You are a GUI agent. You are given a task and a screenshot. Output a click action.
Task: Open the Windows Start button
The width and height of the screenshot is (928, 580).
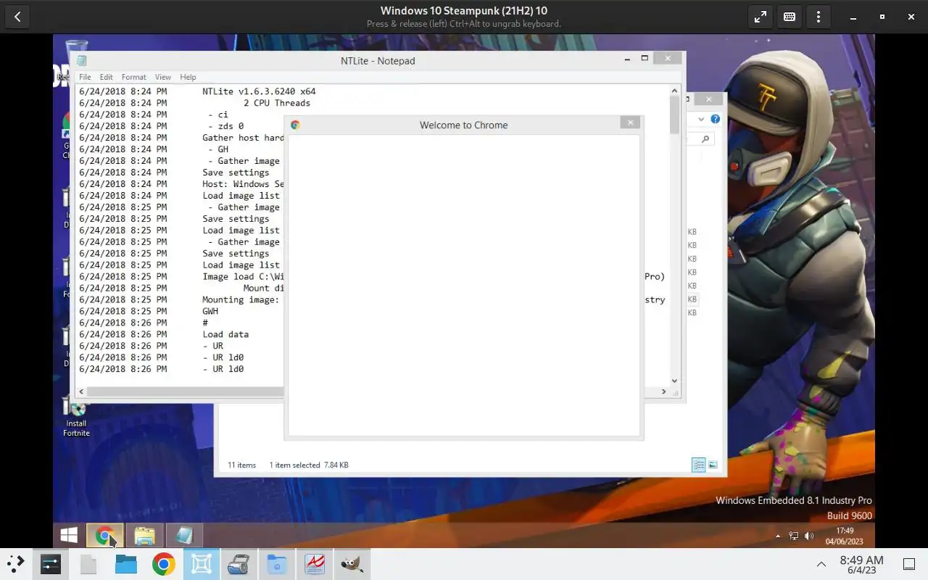pyautogui.click(x=69, y=536)
